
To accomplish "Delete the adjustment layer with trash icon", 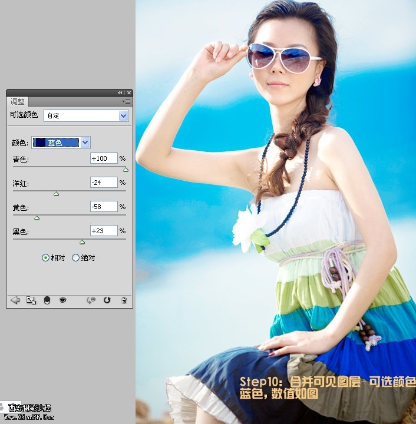I will [x=123, y=300].
